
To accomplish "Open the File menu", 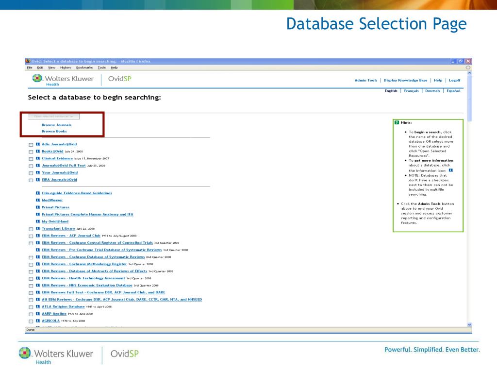I will click(x=30, y=68).
